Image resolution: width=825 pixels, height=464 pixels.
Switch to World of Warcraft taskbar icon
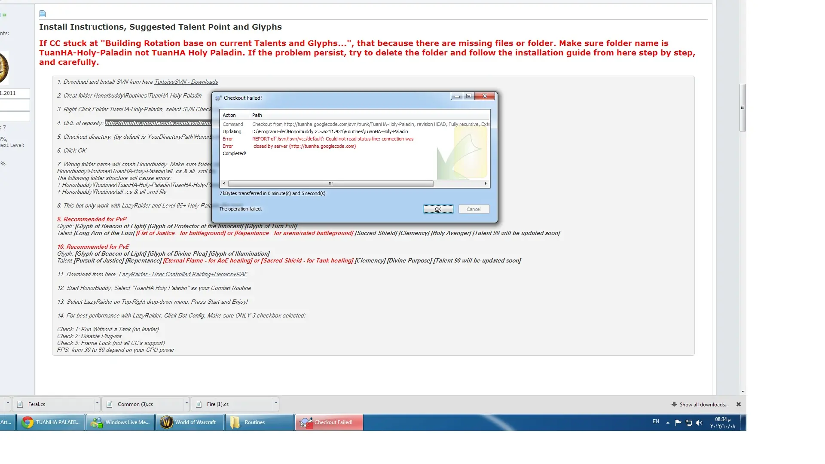(x=190, y=422)
